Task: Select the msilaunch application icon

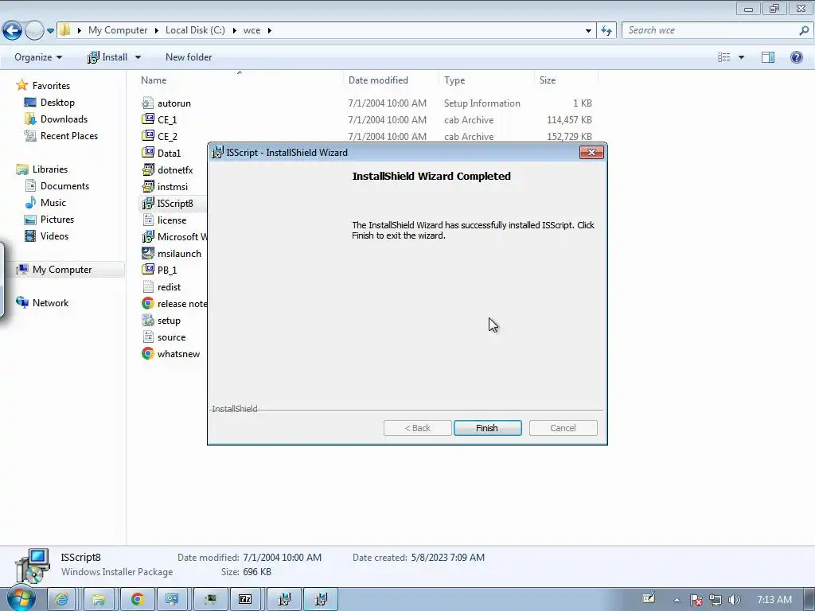Action: point(148,253)
